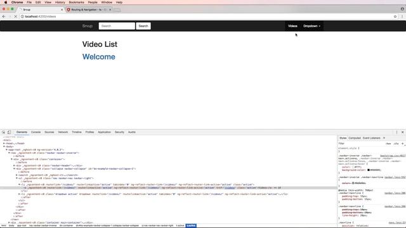406x228 pixels.
Task: Click the Welcome link
Action: coord(99,56)
